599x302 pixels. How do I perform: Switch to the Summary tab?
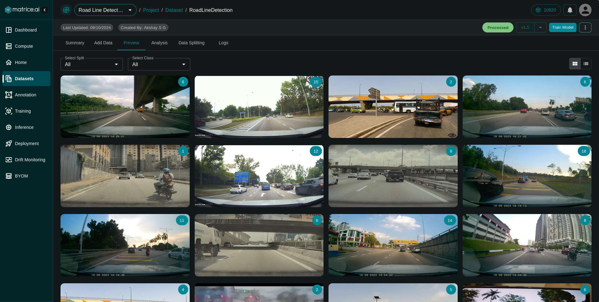[75, 43]
